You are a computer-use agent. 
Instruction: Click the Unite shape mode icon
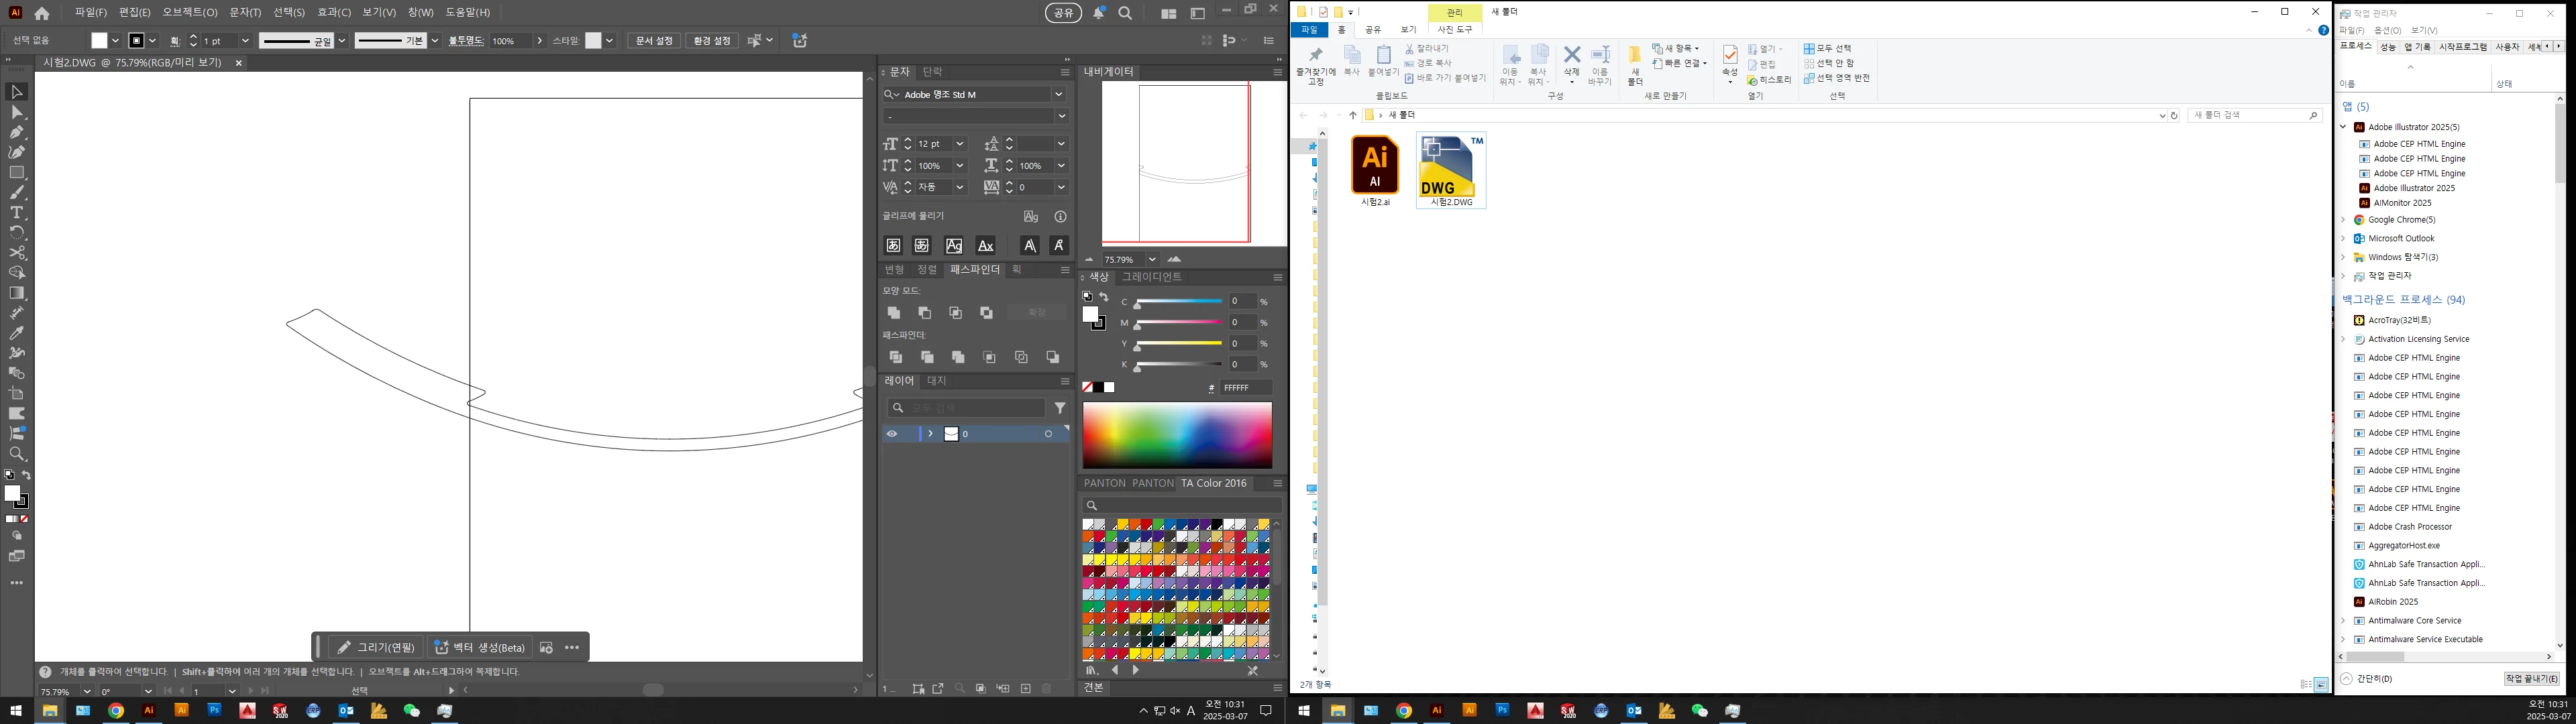(x=894, y=313)
